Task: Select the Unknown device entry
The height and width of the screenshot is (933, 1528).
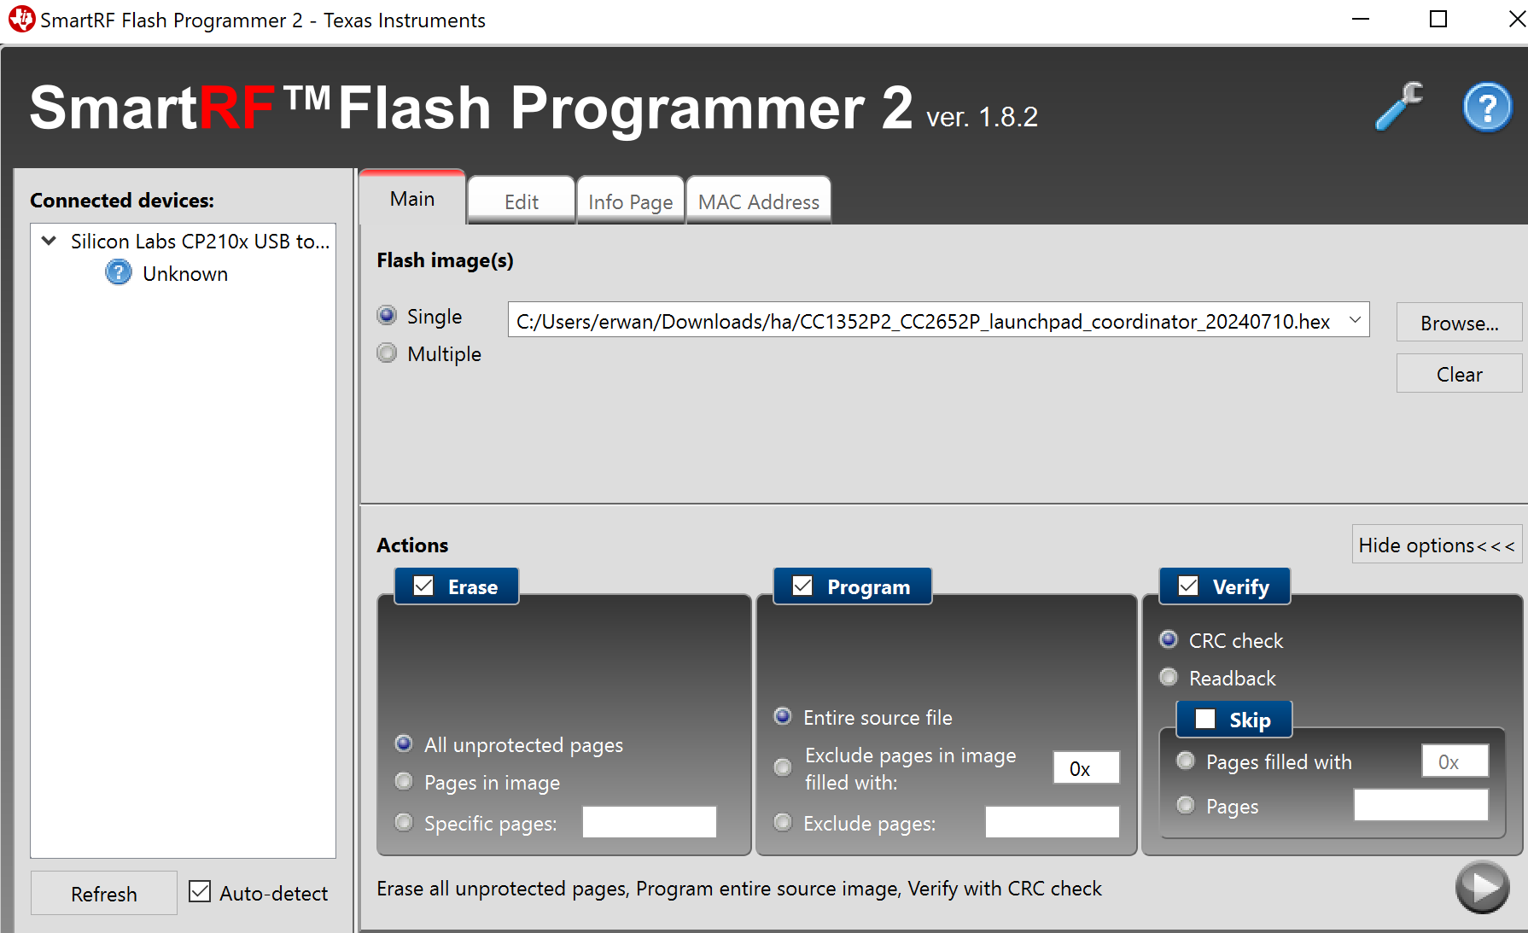Action: pos(185,274)
